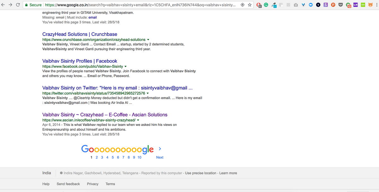Viewport: 379px width, 192px height.
Task: Click the Next results page link
Action: click(x=160, y=157)
